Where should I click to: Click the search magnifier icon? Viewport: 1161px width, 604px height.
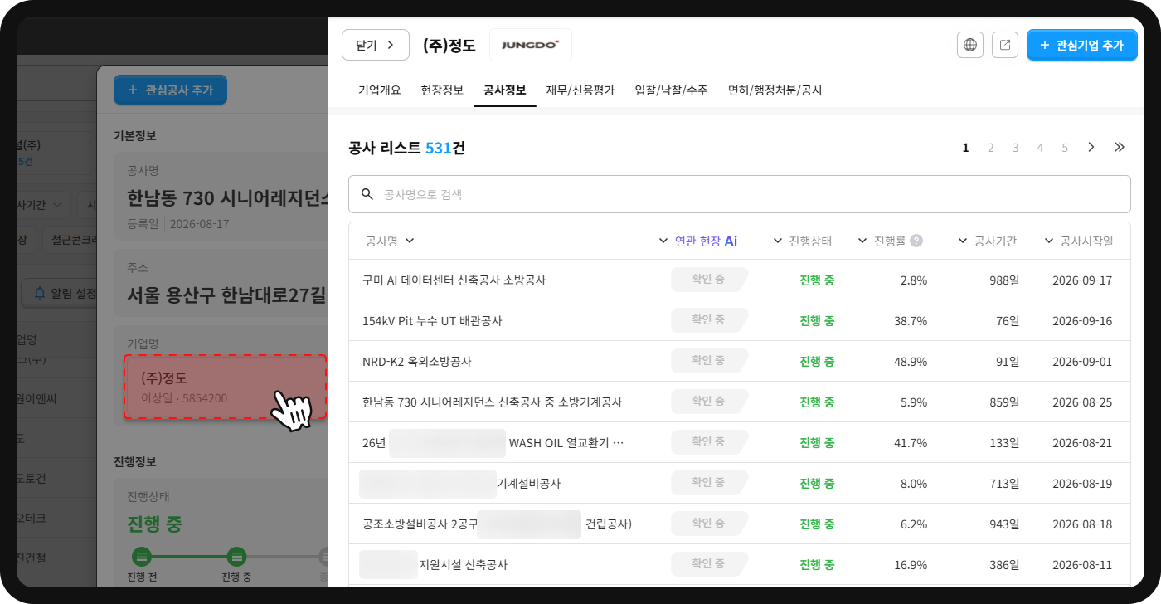(x=367, y=194)
